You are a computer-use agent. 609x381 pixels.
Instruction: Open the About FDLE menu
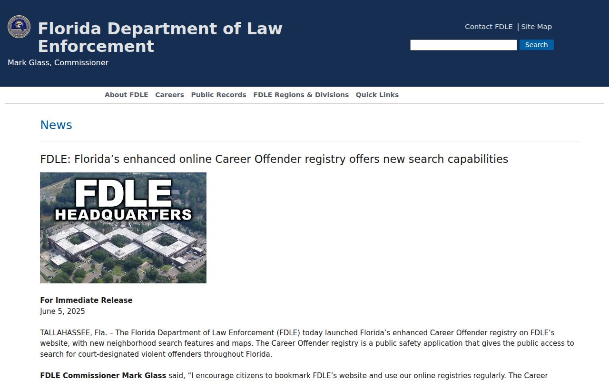point(127,95)
